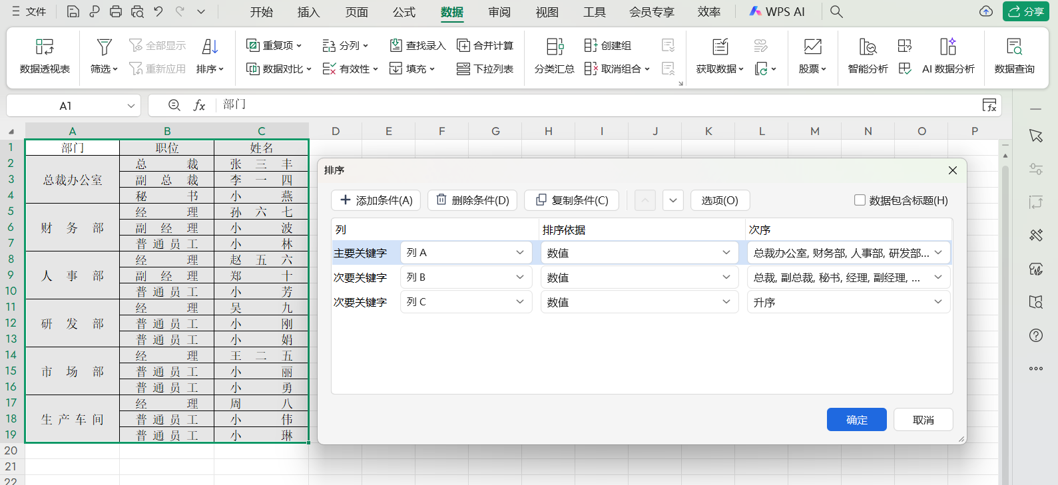Expand the Name Box dropdown arrow
The image size is (1058, 485).
pyautogui.click(x=131, y=106)
